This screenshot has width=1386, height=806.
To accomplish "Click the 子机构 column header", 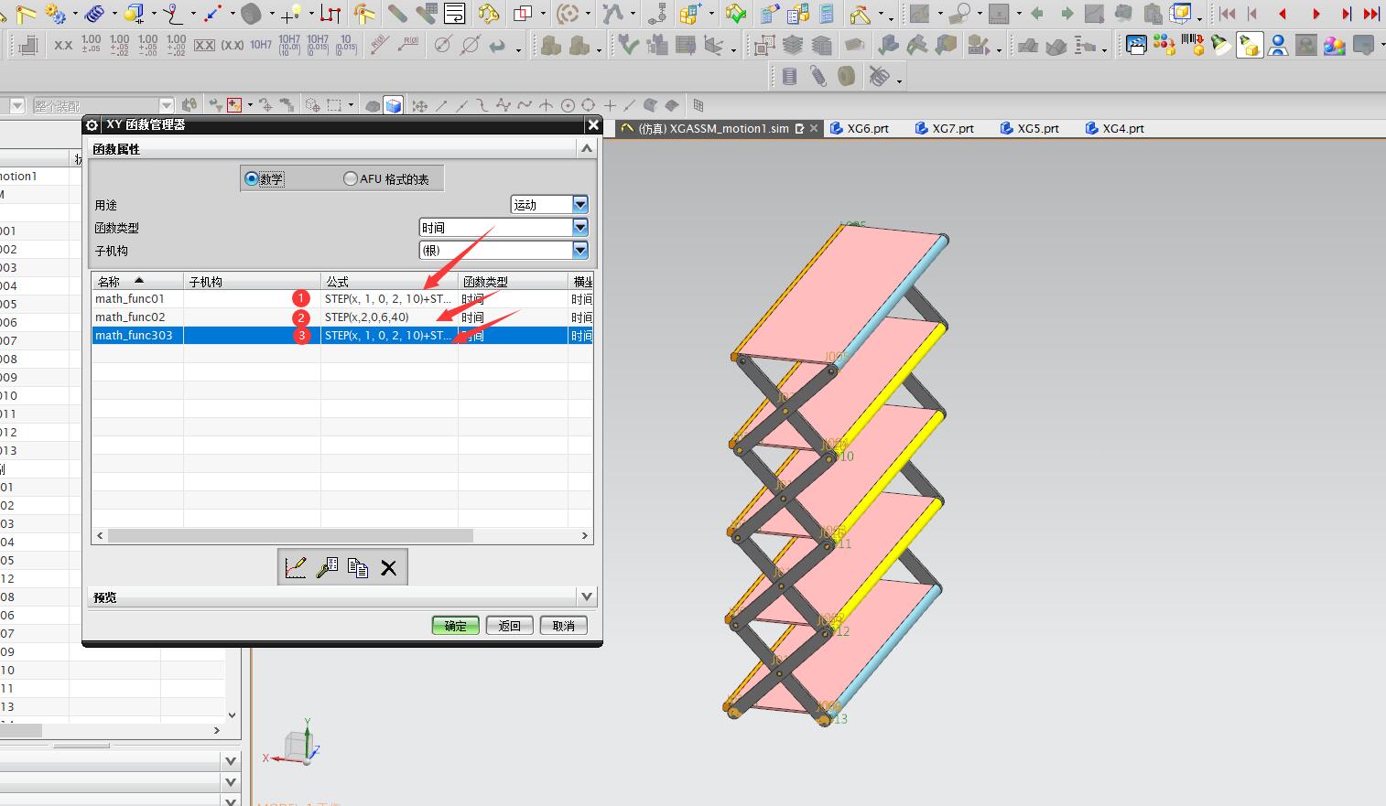I will (x=252, y=281).
